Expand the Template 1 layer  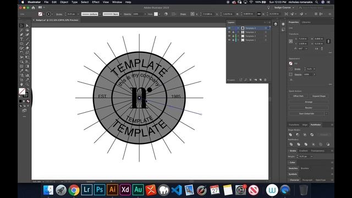pos(238,40)
